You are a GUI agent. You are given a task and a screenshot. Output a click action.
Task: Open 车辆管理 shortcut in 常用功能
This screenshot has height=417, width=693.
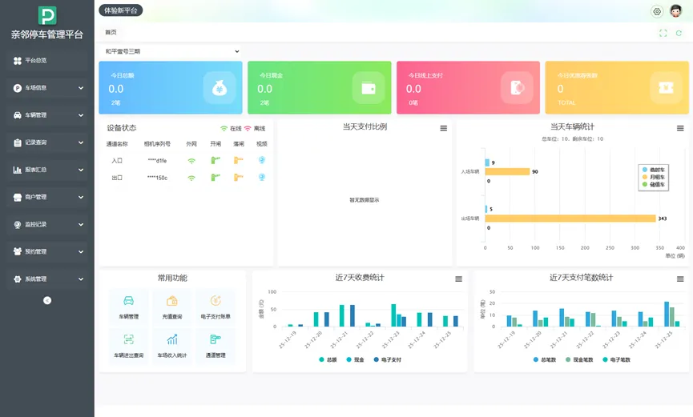pyautogui.click(x=129, y=307)
